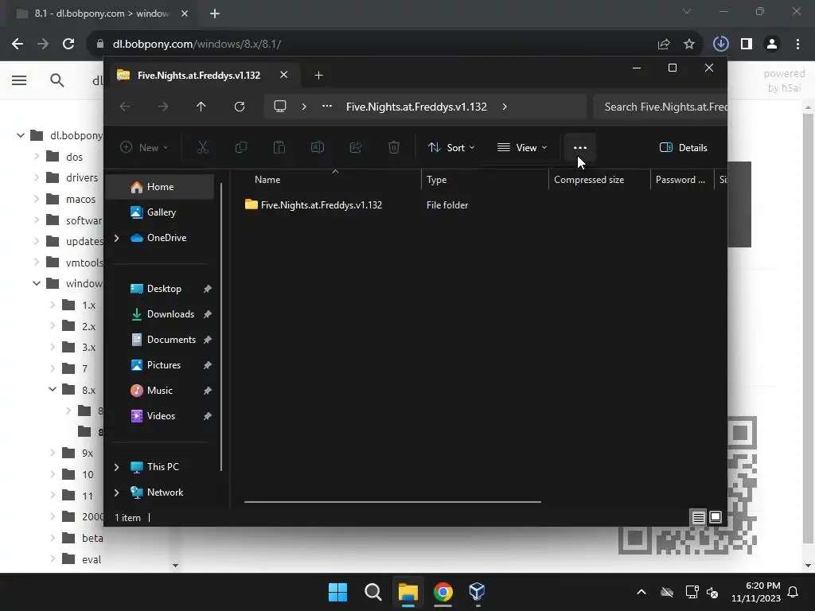Screen dimensions: 815x611
Task: Open taskbar Search
Action: (372, 592)
